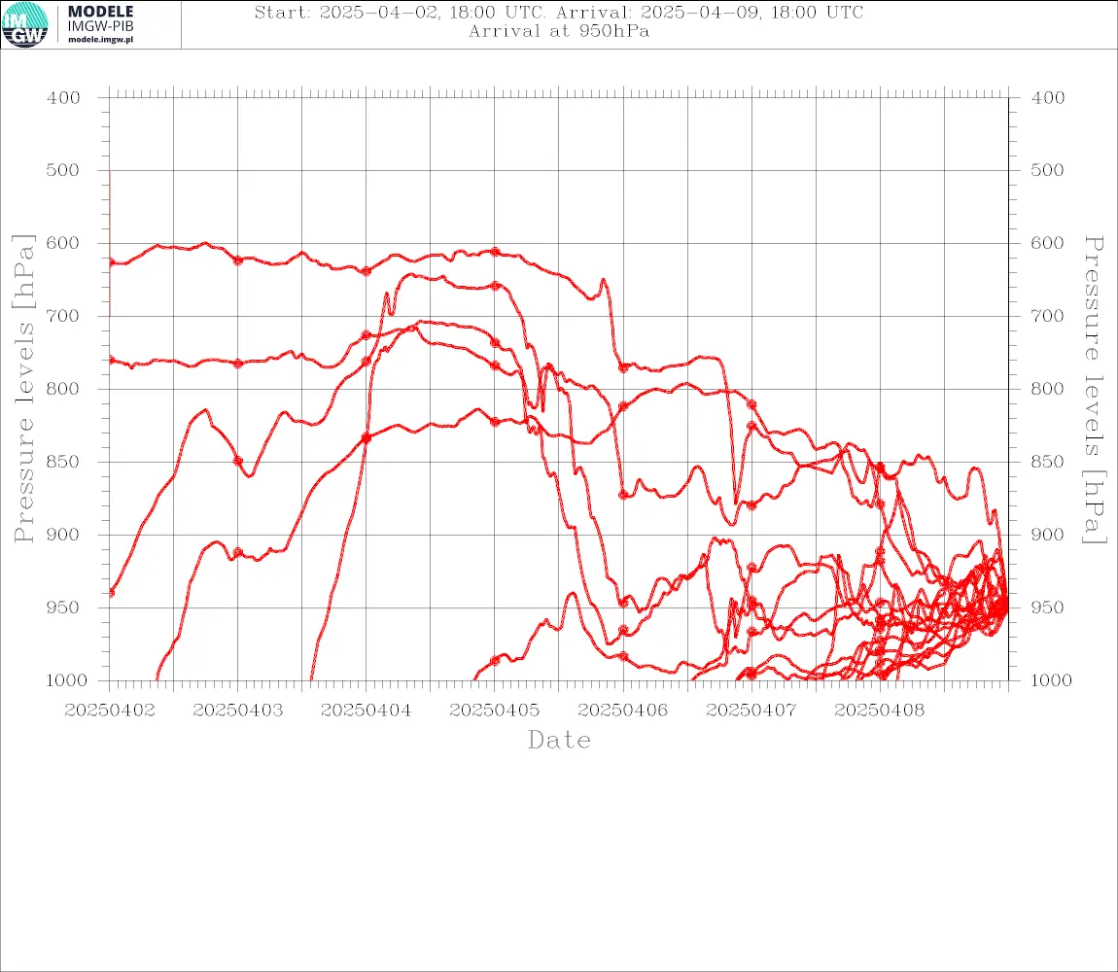Click trajectory marker near 912 hPa on 20250403

[238, 552]
